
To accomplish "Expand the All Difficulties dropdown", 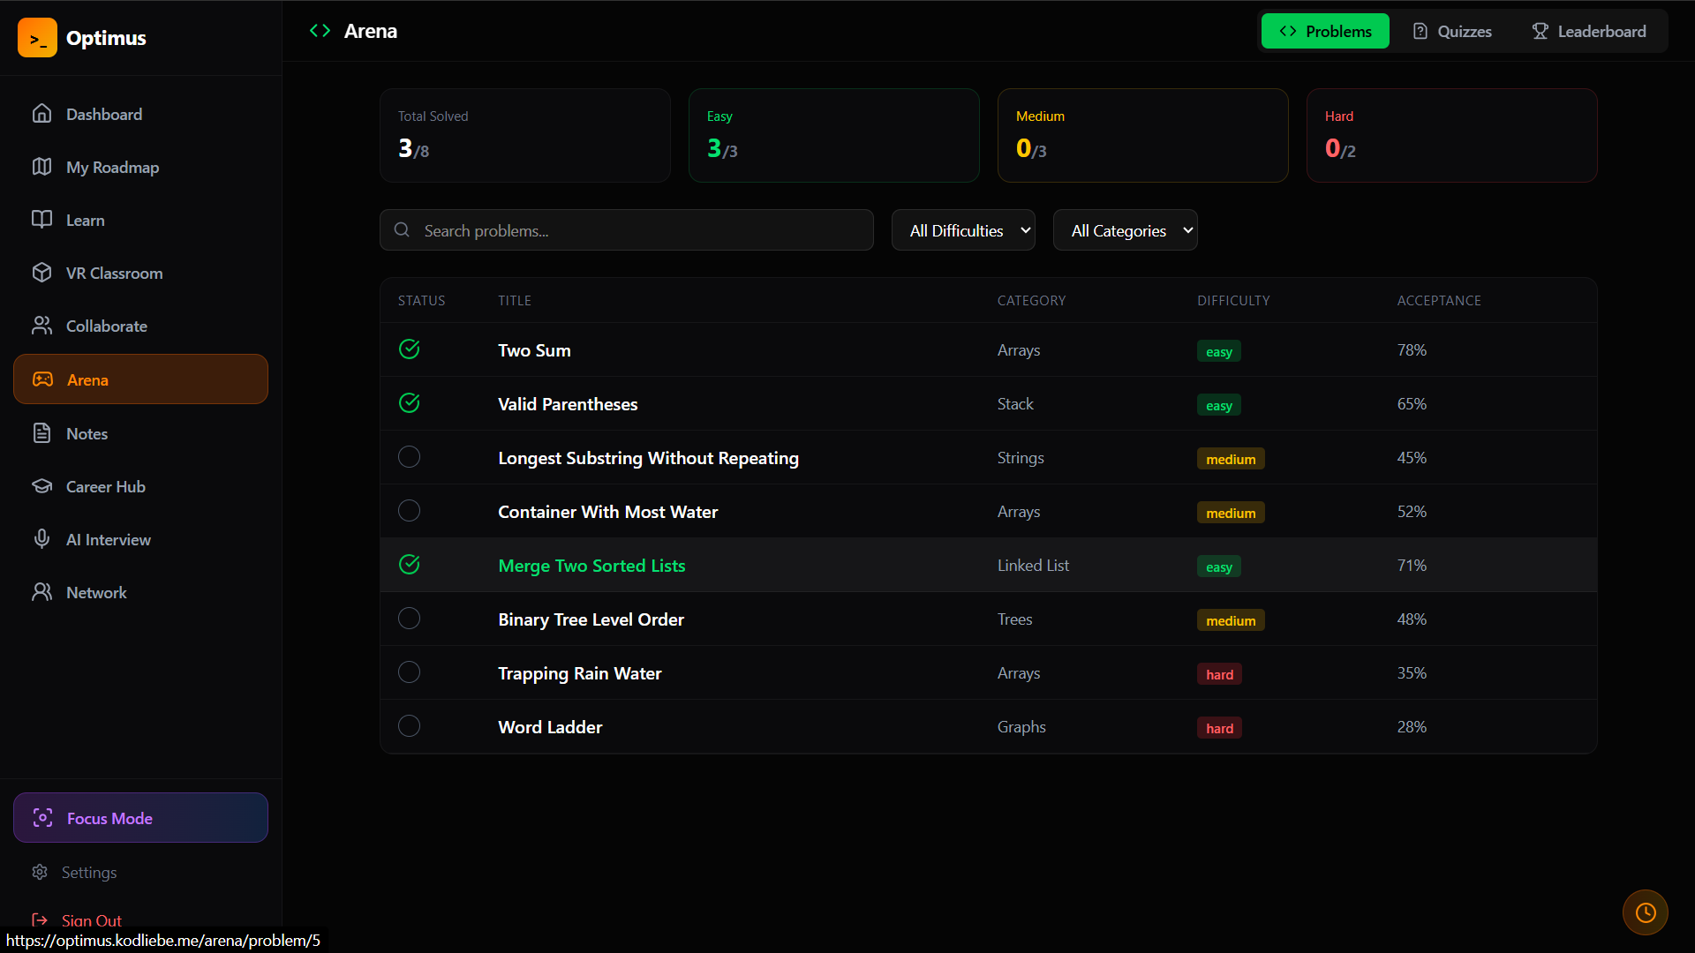I will pyautogui.click(x=962, y=230).
